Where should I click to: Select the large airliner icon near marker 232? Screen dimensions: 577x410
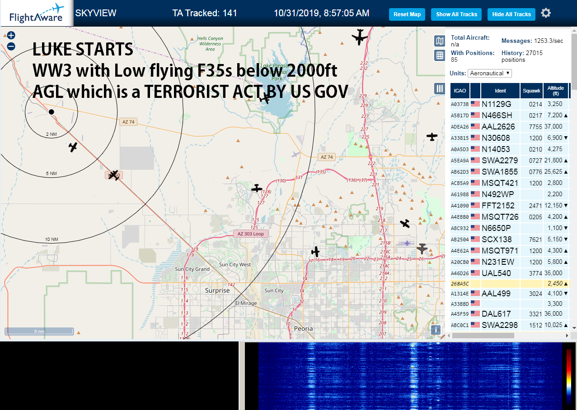click(360, 37)
